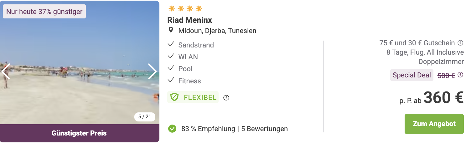Click the green recommendation check circle icon

[172, 129]
